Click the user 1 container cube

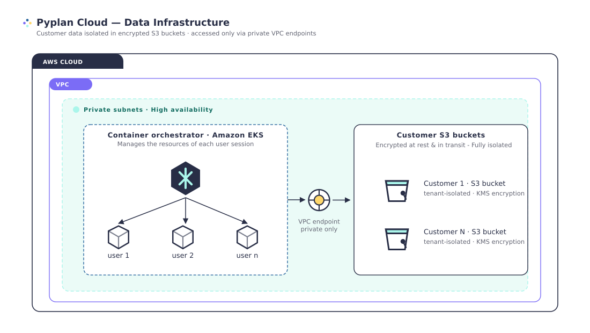pyautogui.click(x=119, y=237)
